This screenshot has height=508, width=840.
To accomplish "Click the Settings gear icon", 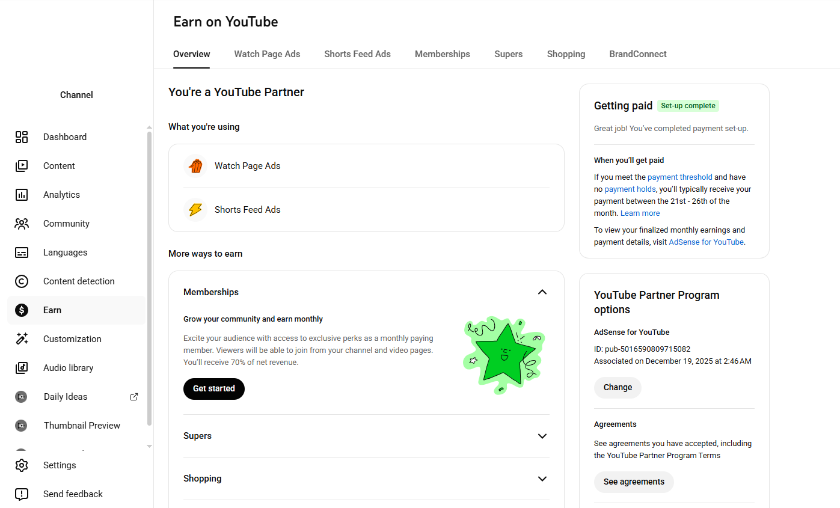I will pyautogui.click(x=22, y=465).
